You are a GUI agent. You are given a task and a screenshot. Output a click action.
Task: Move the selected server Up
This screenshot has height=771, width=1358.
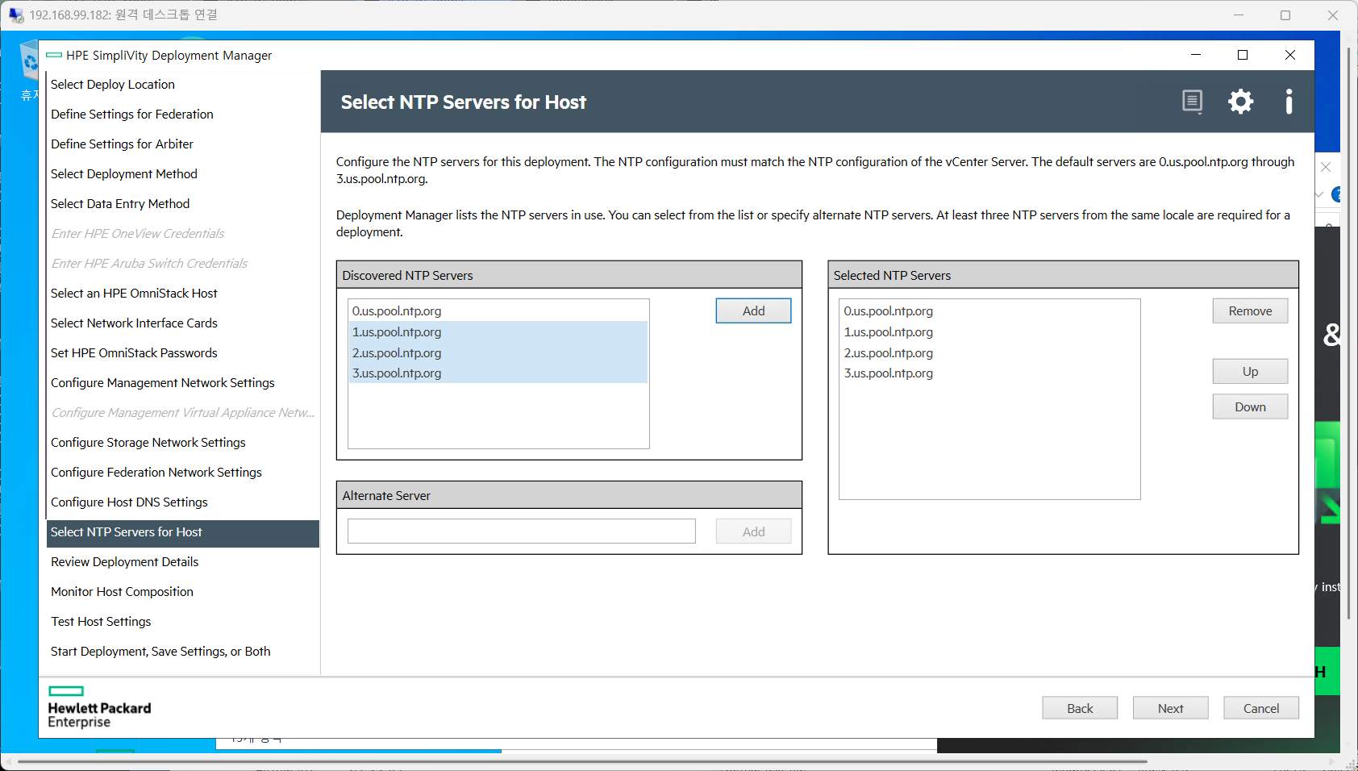1250,371
